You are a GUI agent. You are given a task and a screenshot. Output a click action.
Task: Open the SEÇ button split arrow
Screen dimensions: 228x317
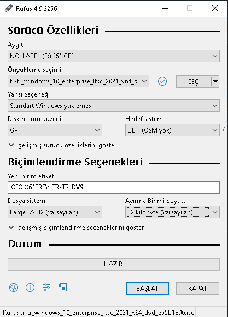[215, 81]
